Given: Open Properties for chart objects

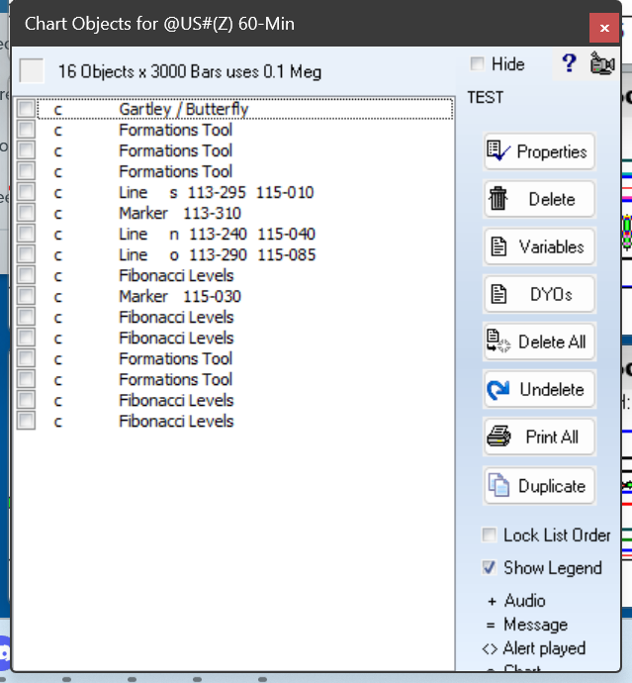Looking at the screenshot, I should (x=539, y=151).
